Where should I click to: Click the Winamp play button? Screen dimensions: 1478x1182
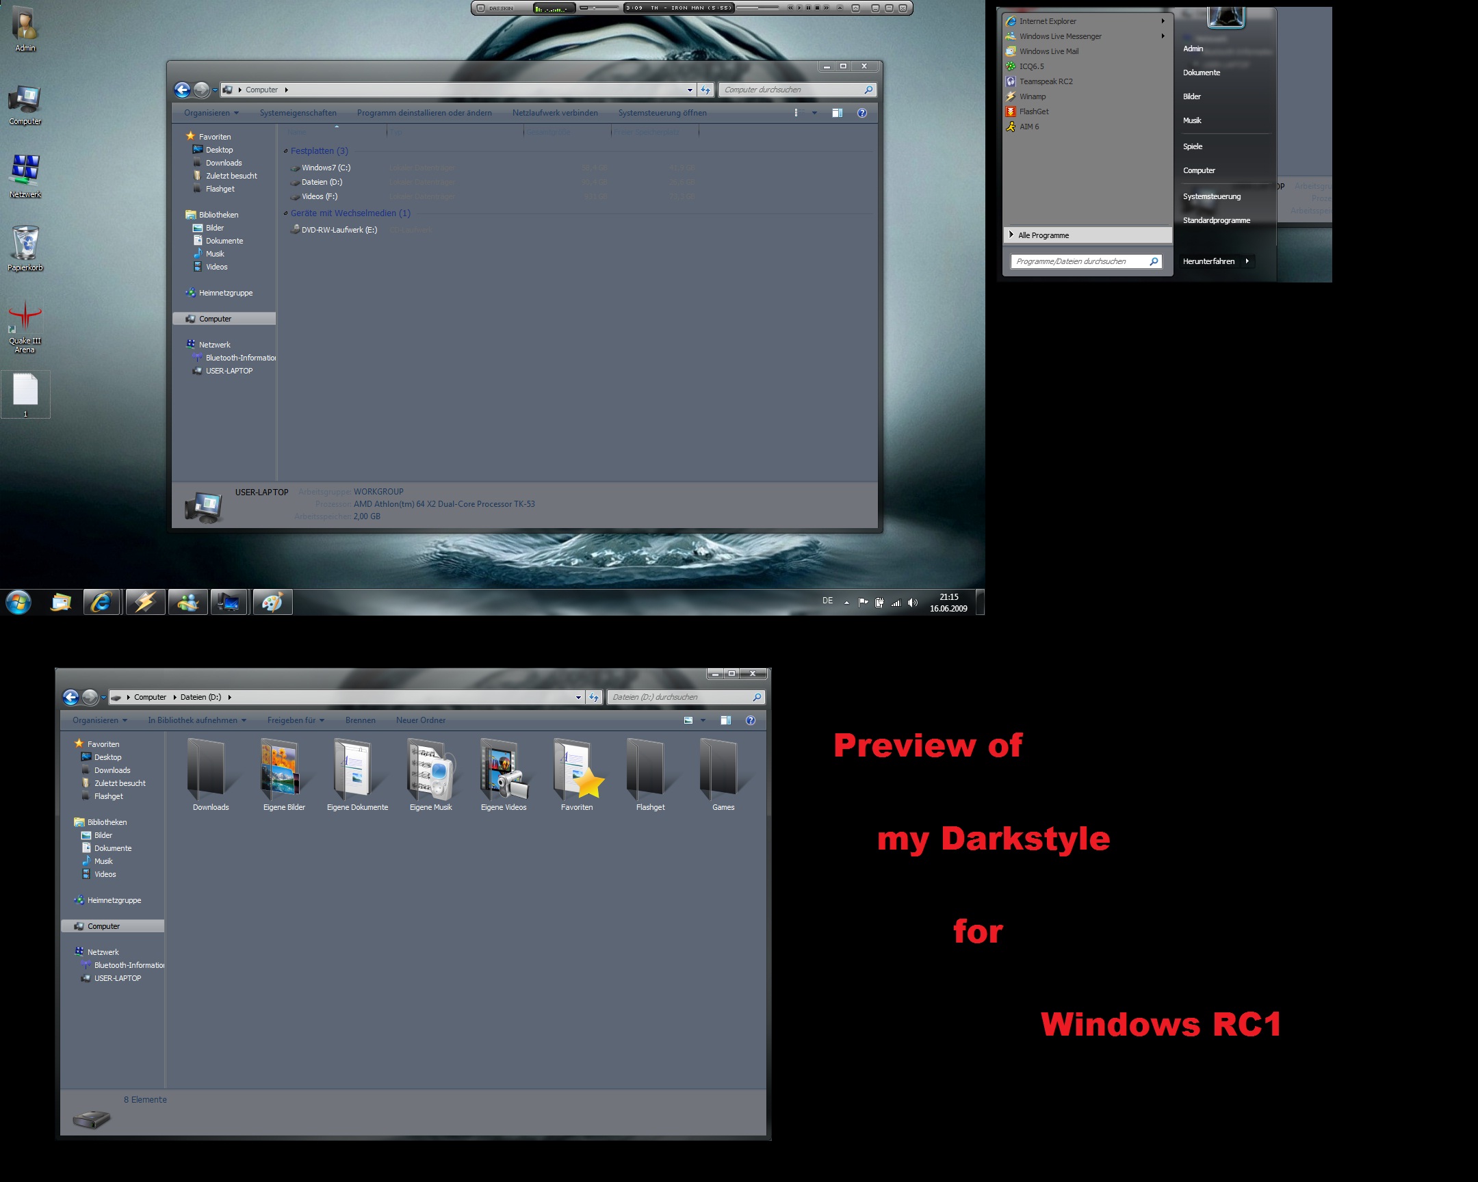click(799, 8)
